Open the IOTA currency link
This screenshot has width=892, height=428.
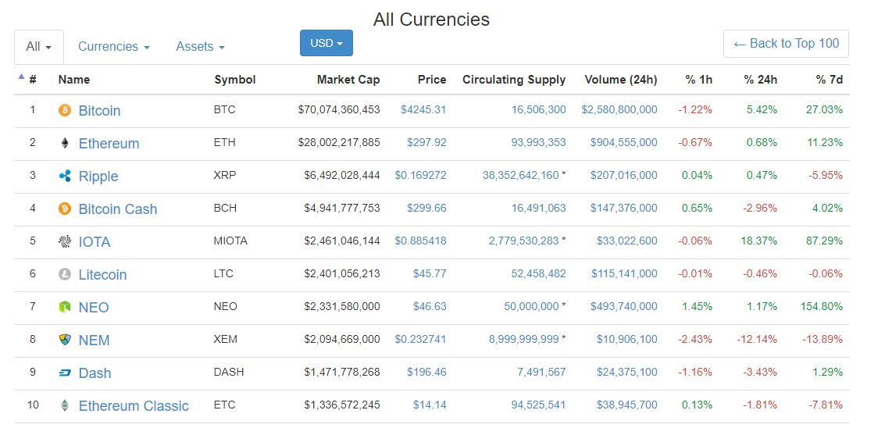(x=95, y=242)
